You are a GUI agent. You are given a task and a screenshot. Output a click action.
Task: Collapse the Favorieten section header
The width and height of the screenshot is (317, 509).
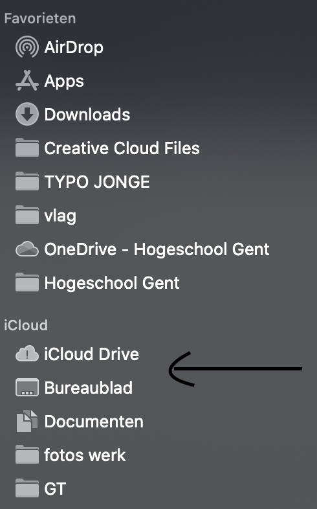pos(40,19)
